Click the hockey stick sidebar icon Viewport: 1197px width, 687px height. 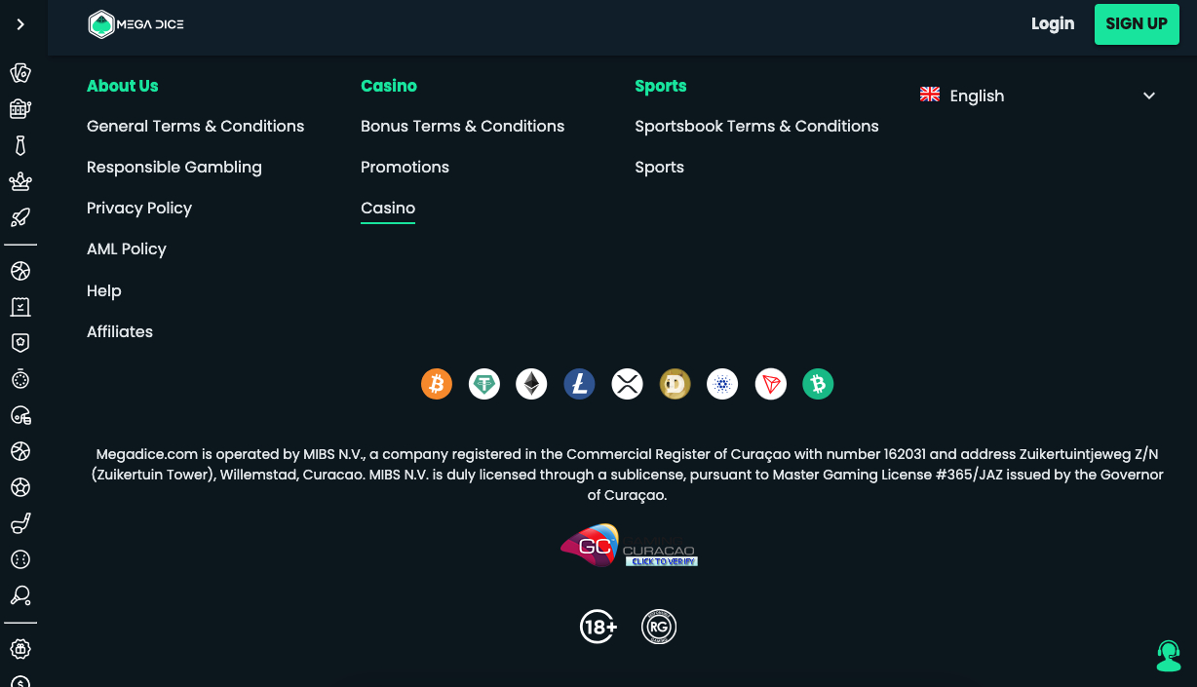tap(20, 523)
